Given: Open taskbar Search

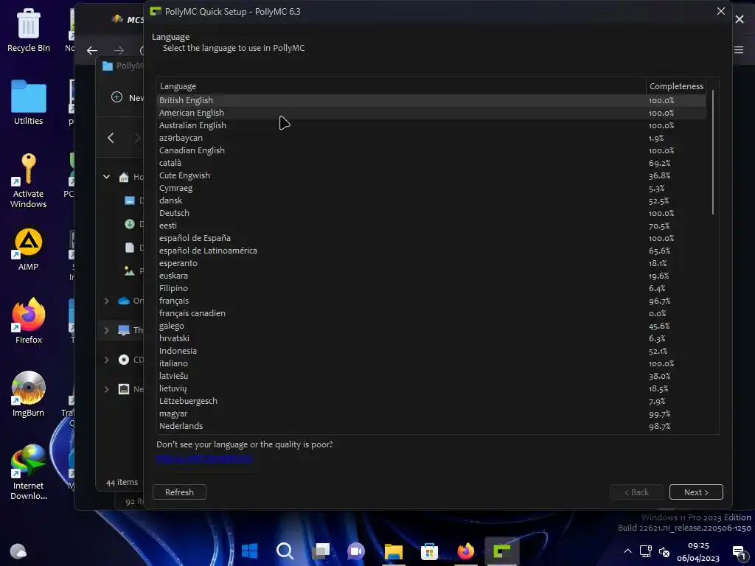Looking at the screenshot, I should pyautogui.click(x=285, y=551).
